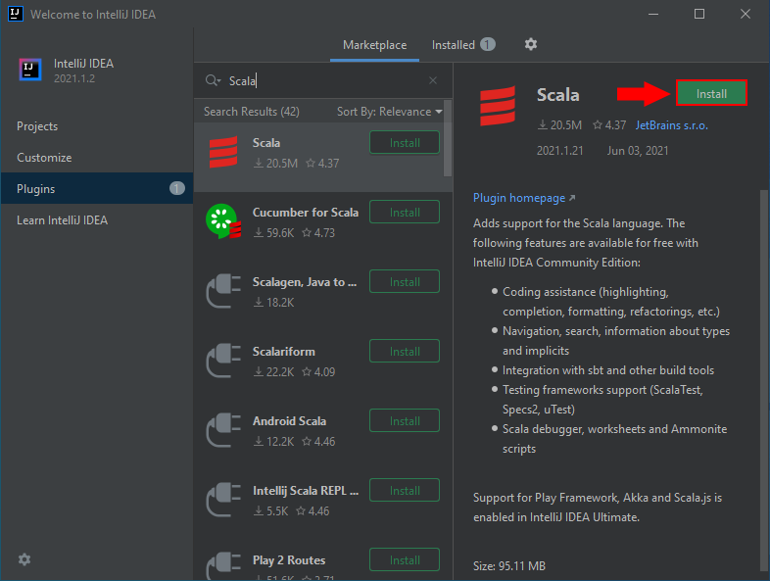770x581 pixels.
Task: Select Plugins in the sidebar
Action: point(97,188)
